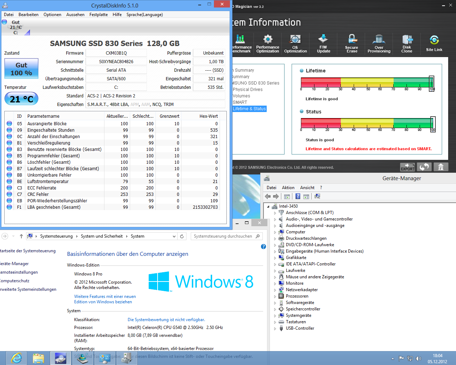Click the 21 °C temperature button
Screen dimensions: 456x365
(x=21, y=99)
